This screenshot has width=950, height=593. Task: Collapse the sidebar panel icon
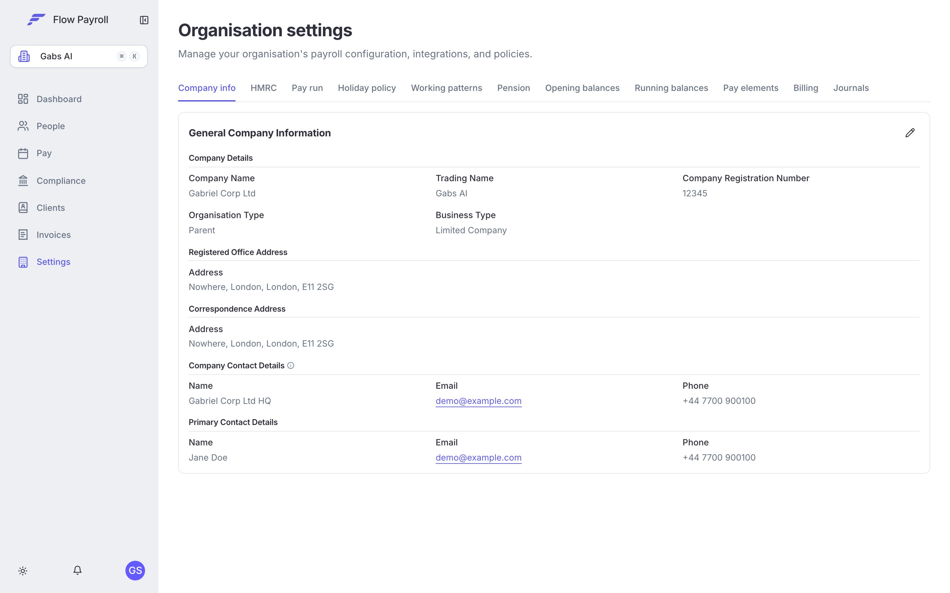[144, 20]
